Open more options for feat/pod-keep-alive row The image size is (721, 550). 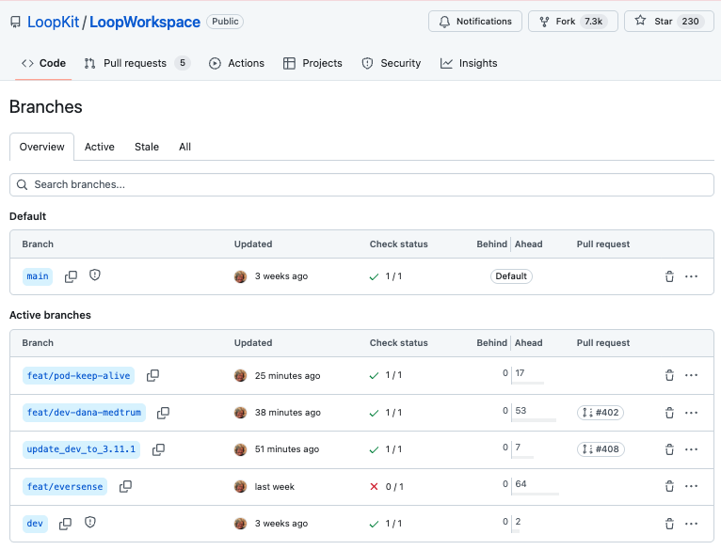pos(691,375)
